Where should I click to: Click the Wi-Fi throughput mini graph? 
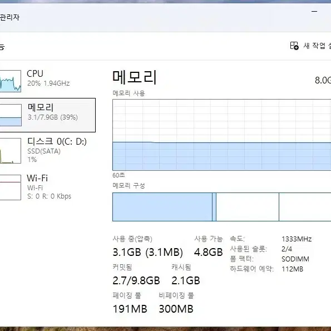click(11, 187)
